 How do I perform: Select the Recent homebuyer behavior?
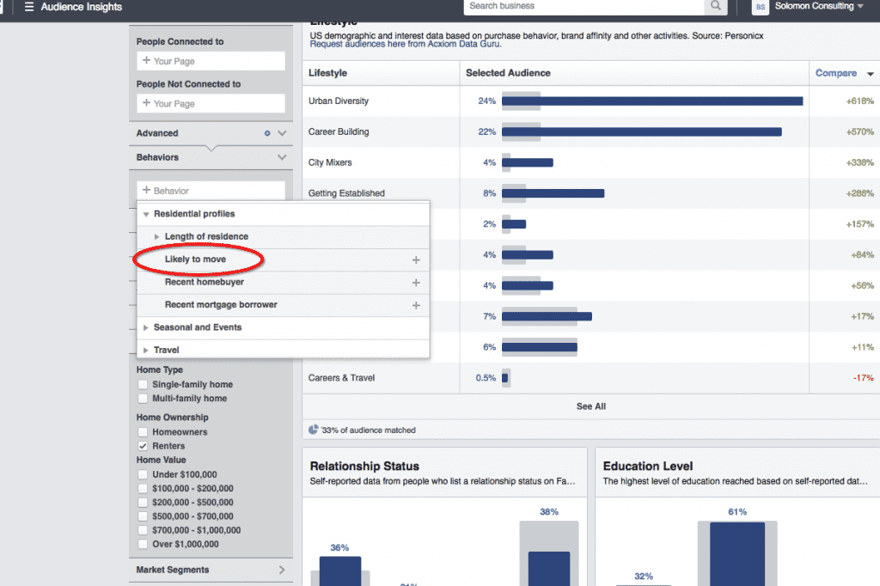205,282
